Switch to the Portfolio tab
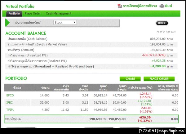186x134 pixels. 14,13
